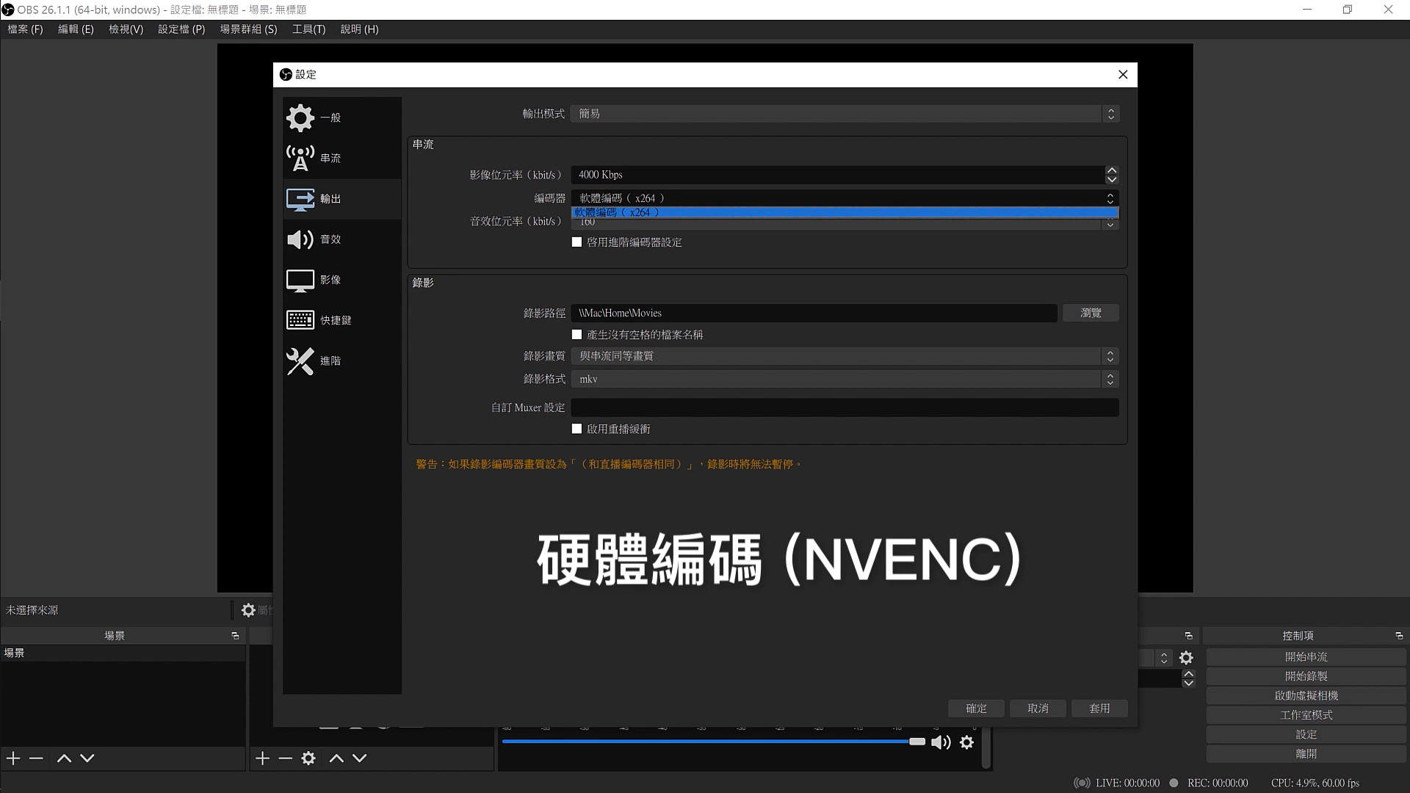The height and width of the screenshot is (793, 1410).
Task: Open source properties gear in sources toolbar
Action: (308, 758)
